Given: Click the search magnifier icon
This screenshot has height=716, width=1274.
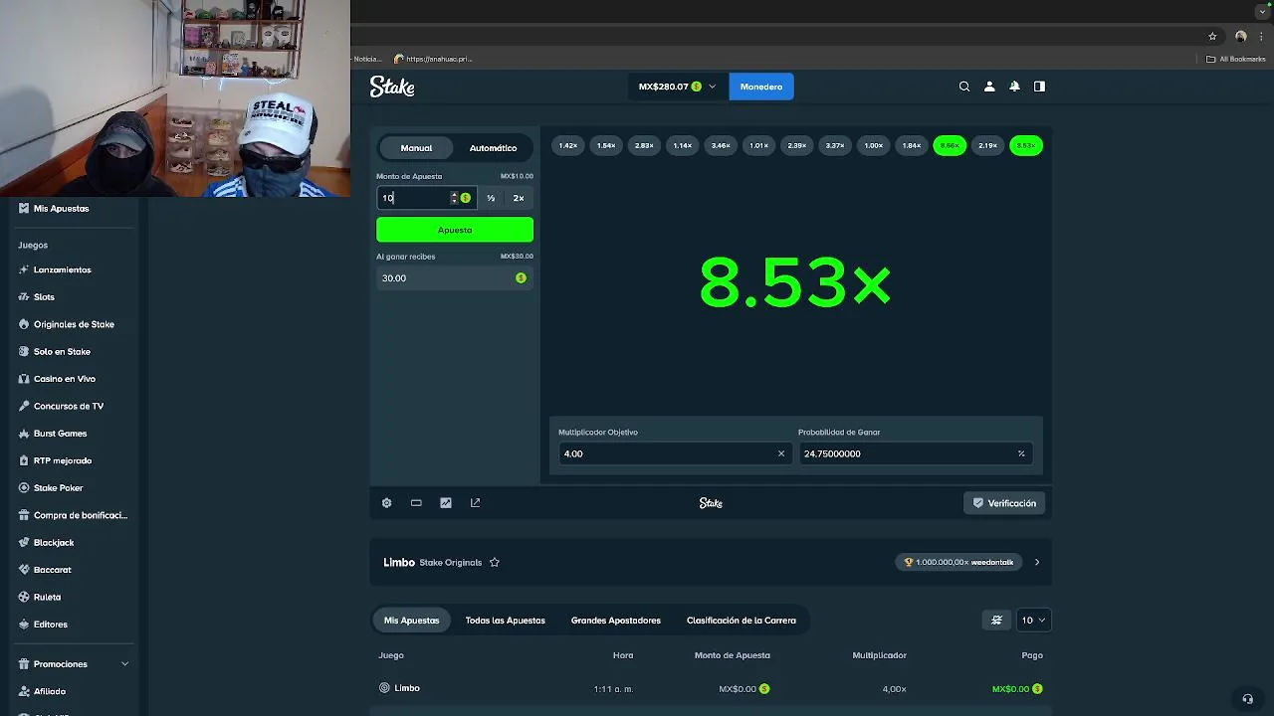Looking at the screenshot, I should point(964,87).
